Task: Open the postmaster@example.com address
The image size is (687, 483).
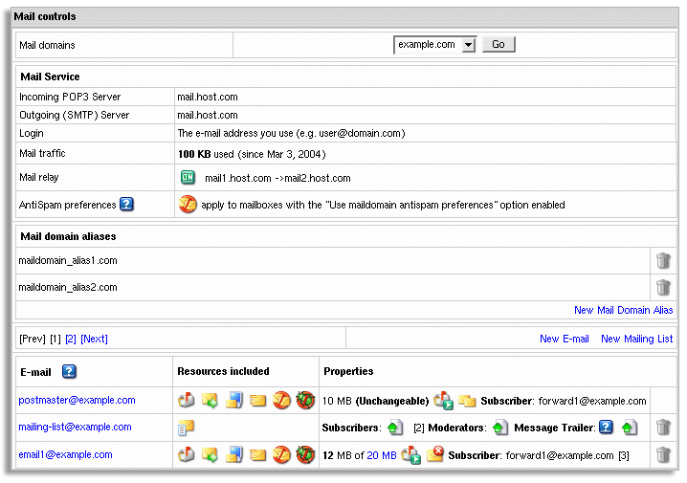Action: [x=77, y=400]
